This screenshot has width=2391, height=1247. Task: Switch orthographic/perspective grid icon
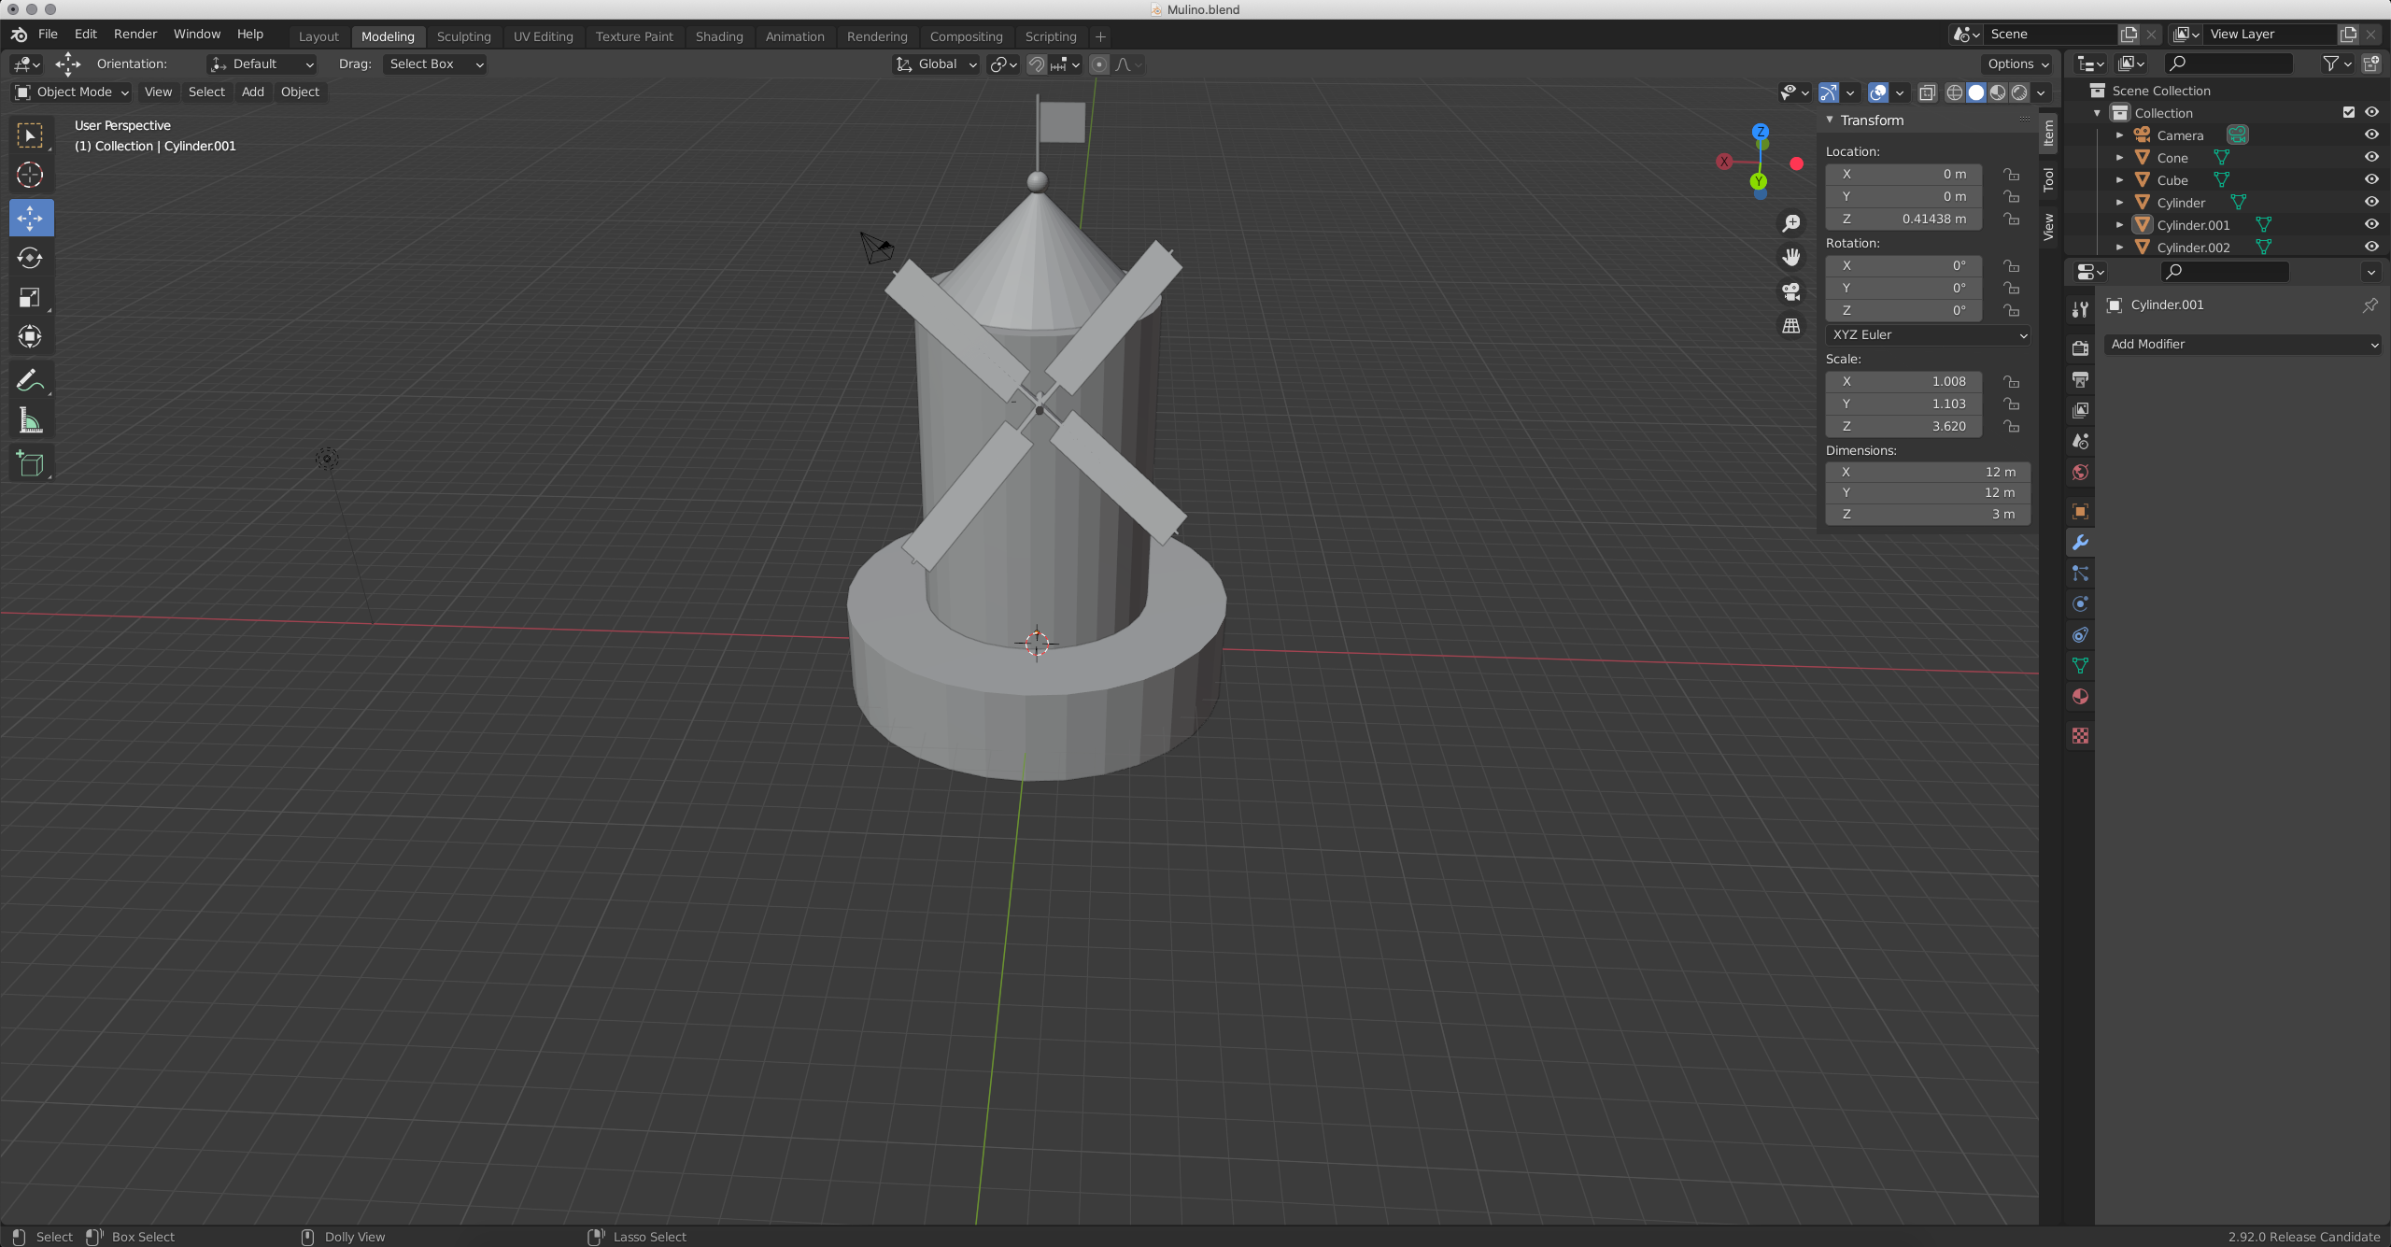[x=1790, y=326]
